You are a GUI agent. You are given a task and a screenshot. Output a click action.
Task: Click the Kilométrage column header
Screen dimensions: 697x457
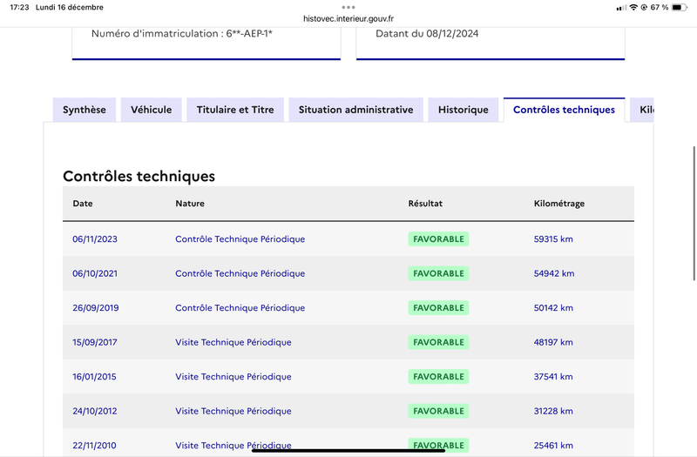[559, 204]
